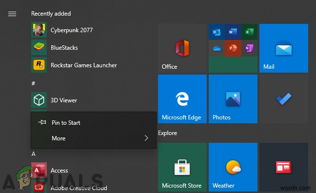The width and height of the screenshot is (316, 193).
Task: Click the BlueStacks label
Action: [x=64, y=48]
